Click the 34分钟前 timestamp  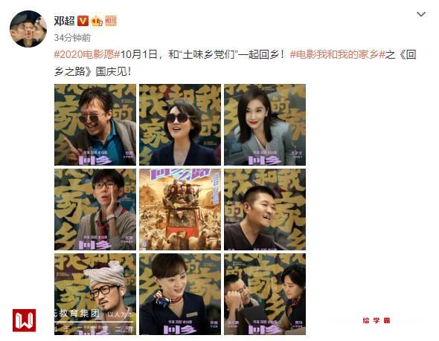click(72, 38)
